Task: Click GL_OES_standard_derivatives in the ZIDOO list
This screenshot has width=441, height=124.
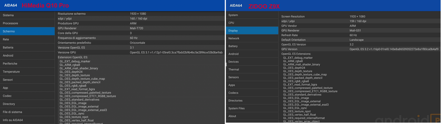Action: [x=302, y=95]
